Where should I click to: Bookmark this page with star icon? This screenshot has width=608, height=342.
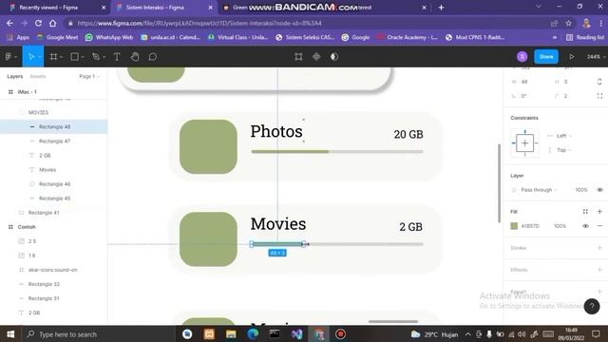coord(568,23)
